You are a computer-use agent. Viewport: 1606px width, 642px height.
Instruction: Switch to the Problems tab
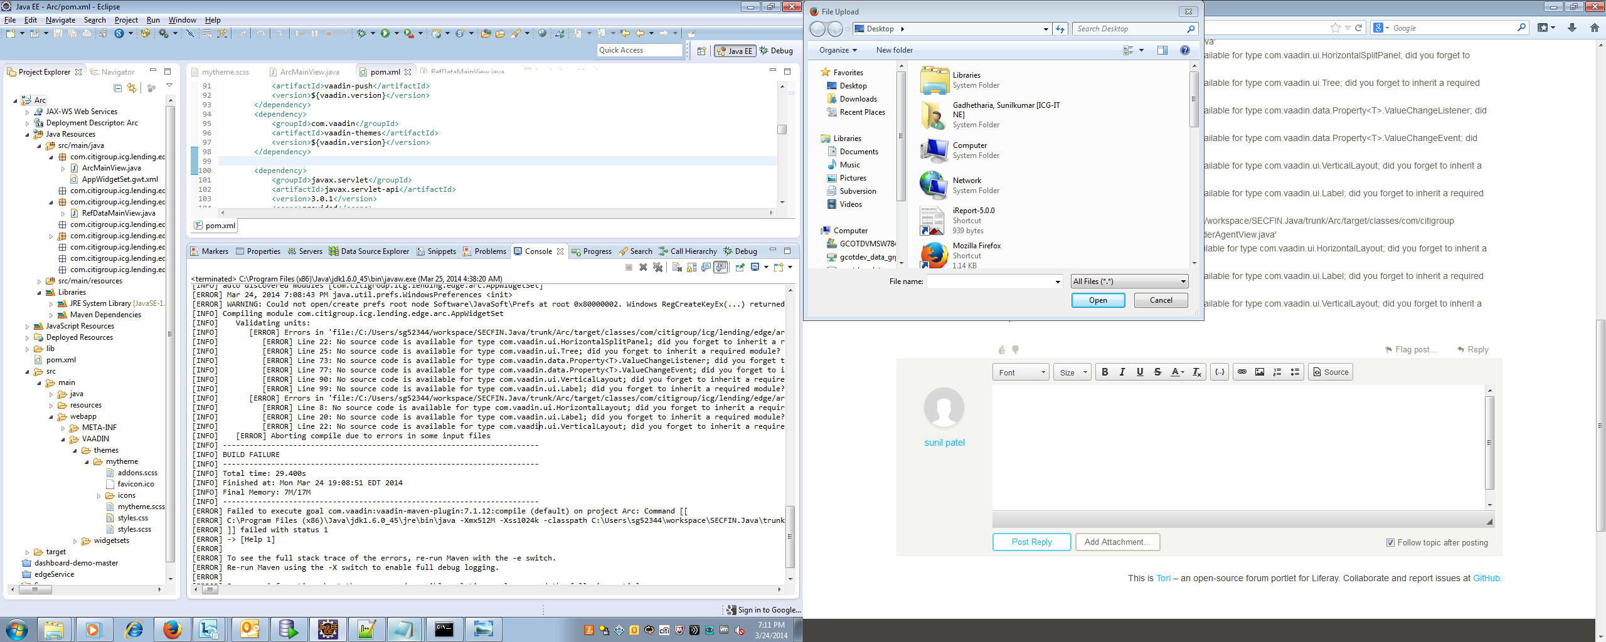point(485,251)
